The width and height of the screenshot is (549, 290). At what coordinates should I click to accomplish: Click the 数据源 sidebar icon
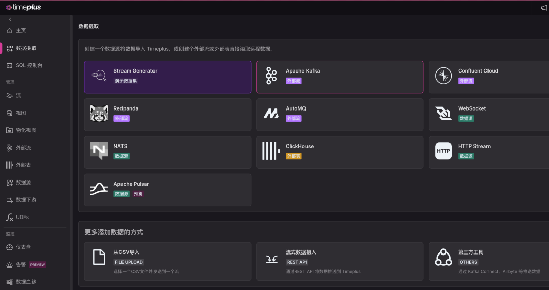pos(10,183)
